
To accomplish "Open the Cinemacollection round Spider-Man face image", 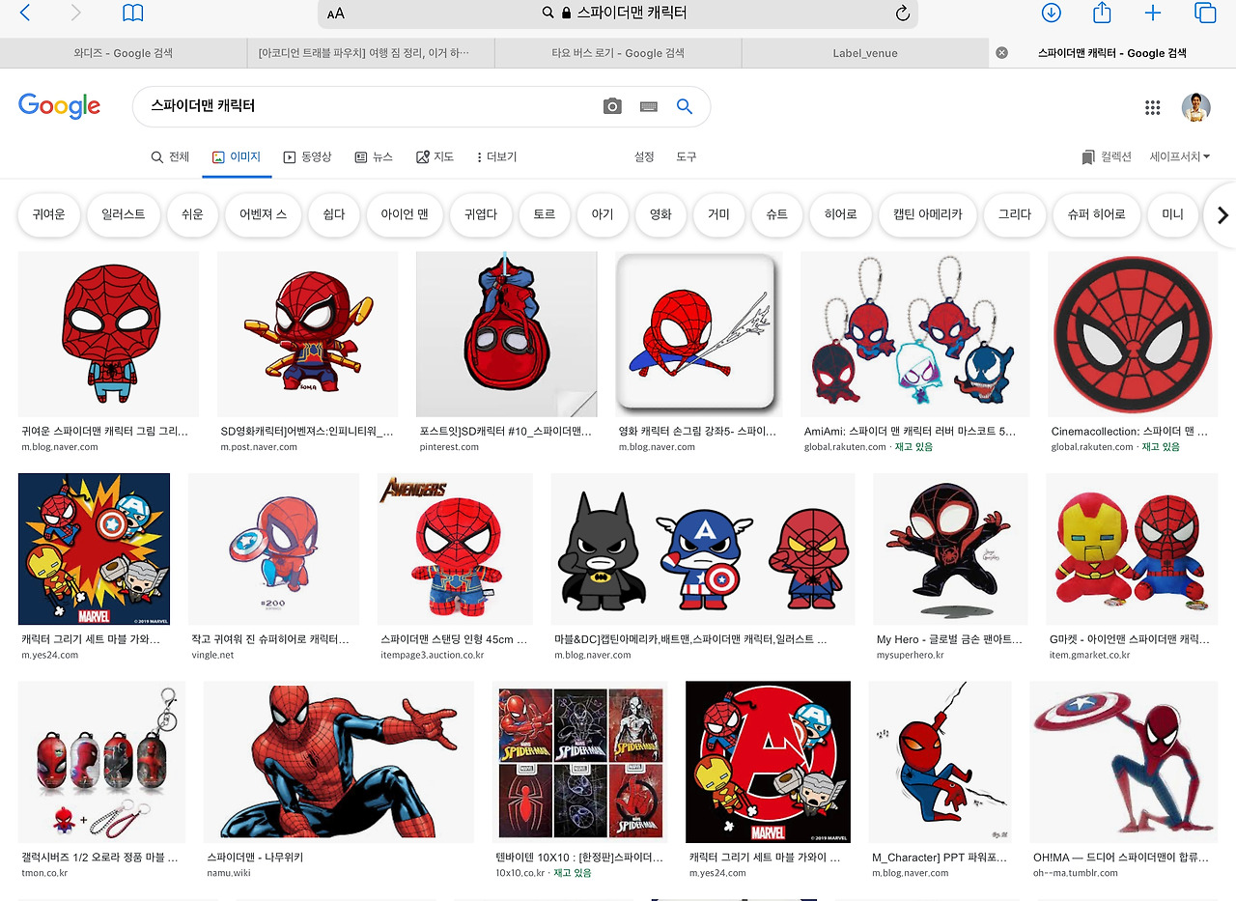I will click(x=1133, y=334).
